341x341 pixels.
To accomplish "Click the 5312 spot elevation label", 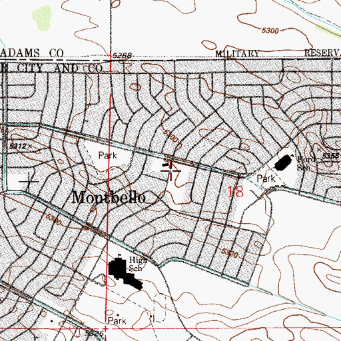I will tap(19, 146).
